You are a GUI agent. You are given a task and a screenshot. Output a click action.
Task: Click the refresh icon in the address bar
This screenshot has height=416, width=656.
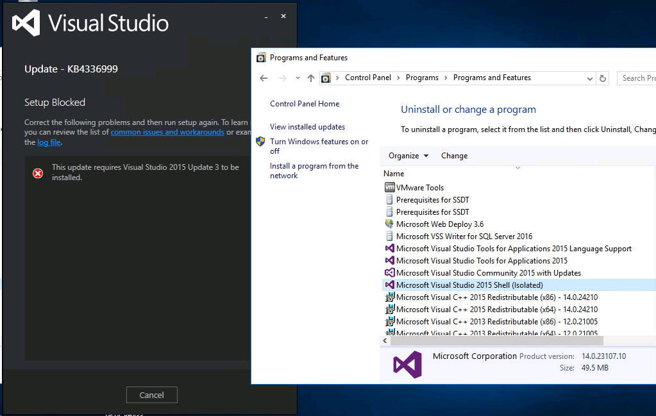click(601, 78)
